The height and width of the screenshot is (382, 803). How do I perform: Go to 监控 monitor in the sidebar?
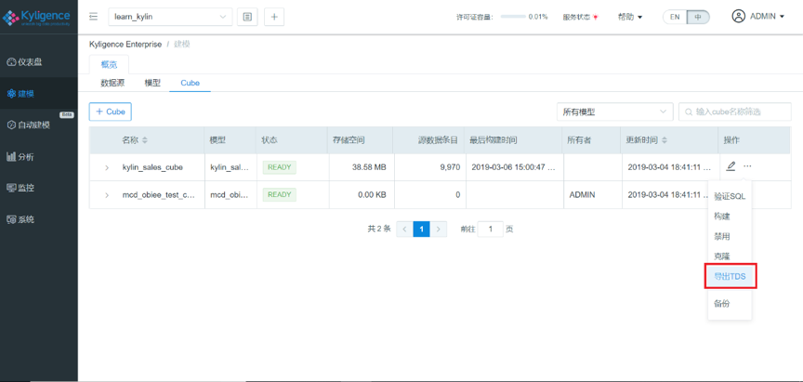(x=21, y=188)
